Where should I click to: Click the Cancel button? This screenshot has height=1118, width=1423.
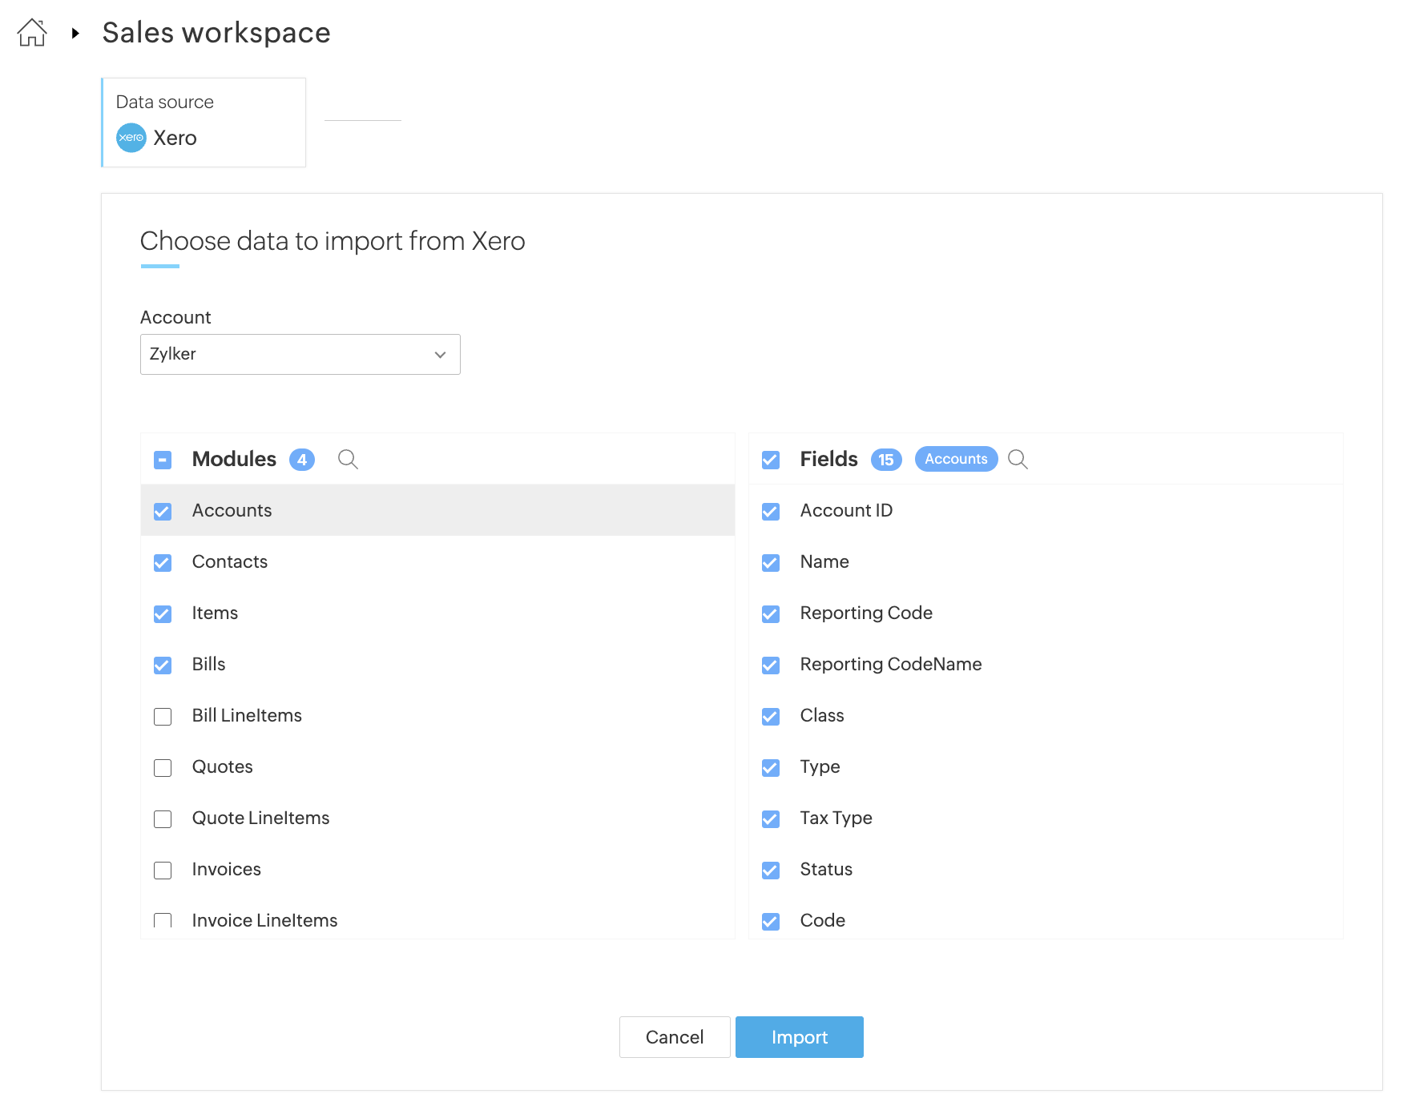675,1037
